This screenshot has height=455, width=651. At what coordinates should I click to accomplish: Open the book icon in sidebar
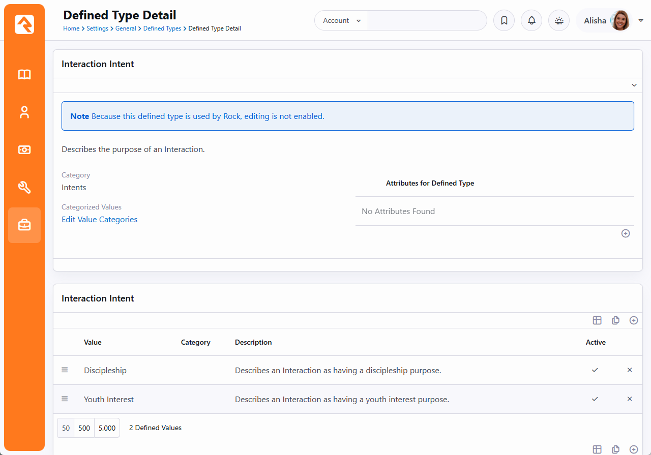[24, 75]
